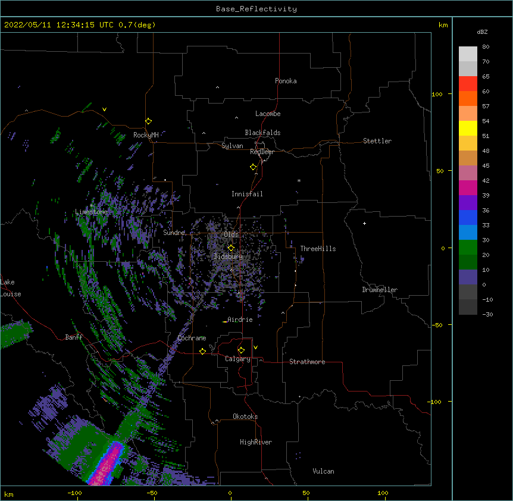The height and width of the screenshot is (501, 513).
Task: Click the Limestone location label
Action: [91, 212]
